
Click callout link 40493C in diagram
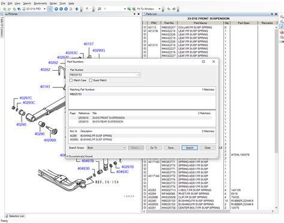122,172
